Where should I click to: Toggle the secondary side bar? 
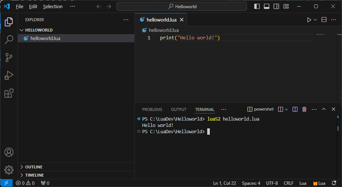tap(276, 7)
